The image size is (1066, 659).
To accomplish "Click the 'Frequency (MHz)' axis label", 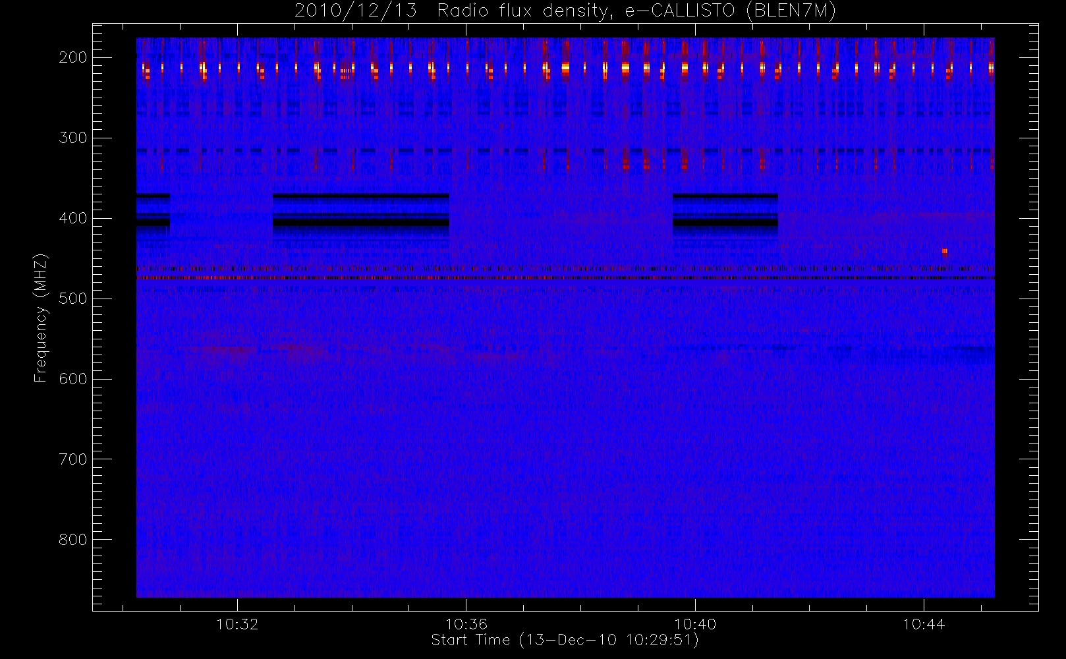I will (41, 318).
